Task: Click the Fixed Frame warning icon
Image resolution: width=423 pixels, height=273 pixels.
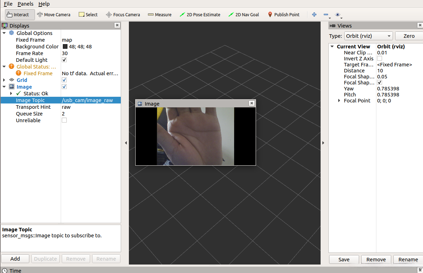Action: point(18,73)
